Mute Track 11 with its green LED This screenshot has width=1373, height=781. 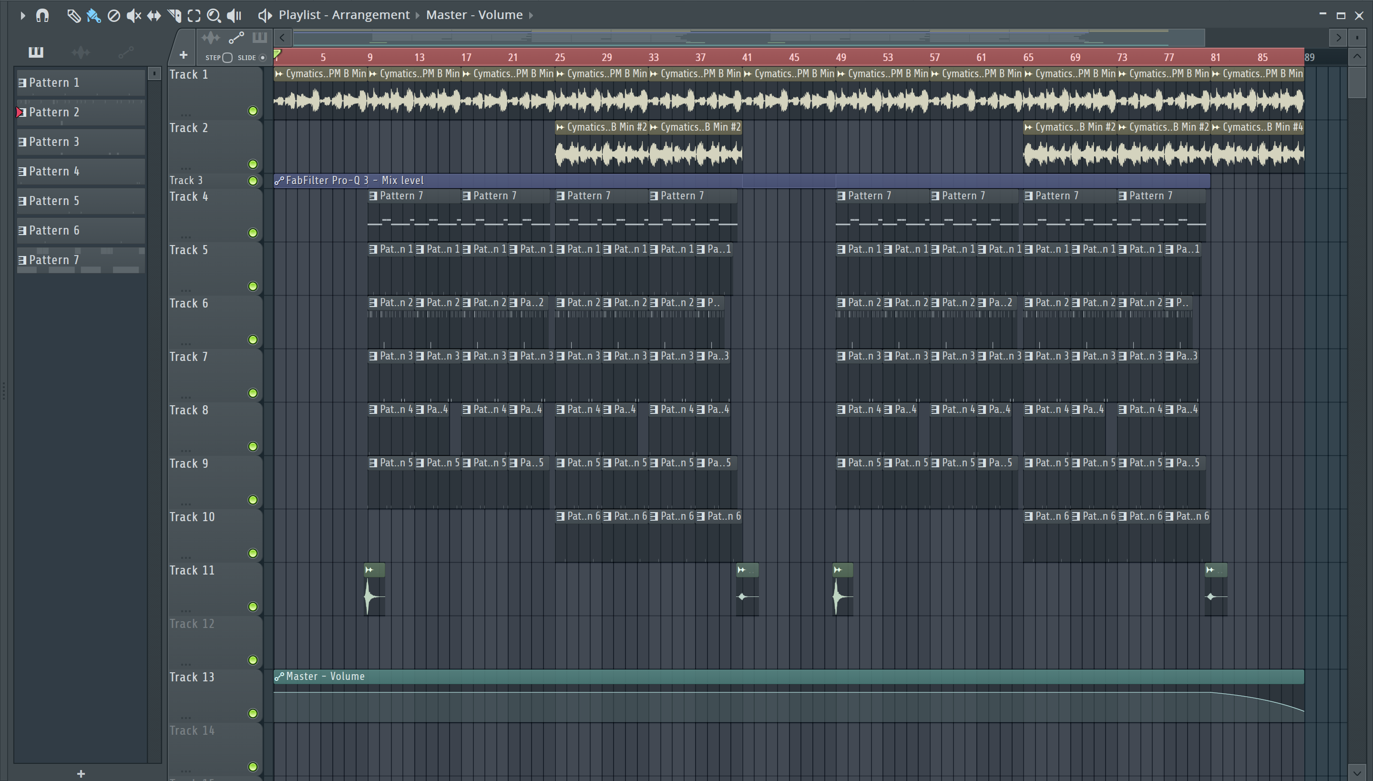coord(253,606)
